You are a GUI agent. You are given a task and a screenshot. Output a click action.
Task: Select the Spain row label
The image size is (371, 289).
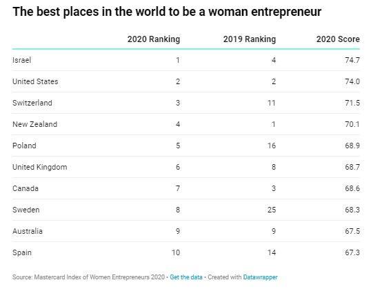22,252
